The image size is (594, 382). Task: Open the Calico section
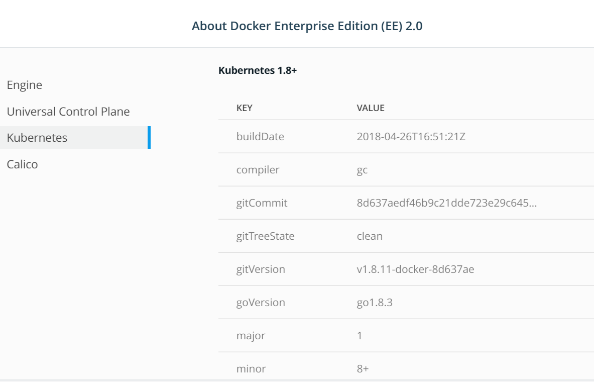[x=22, y=164]
